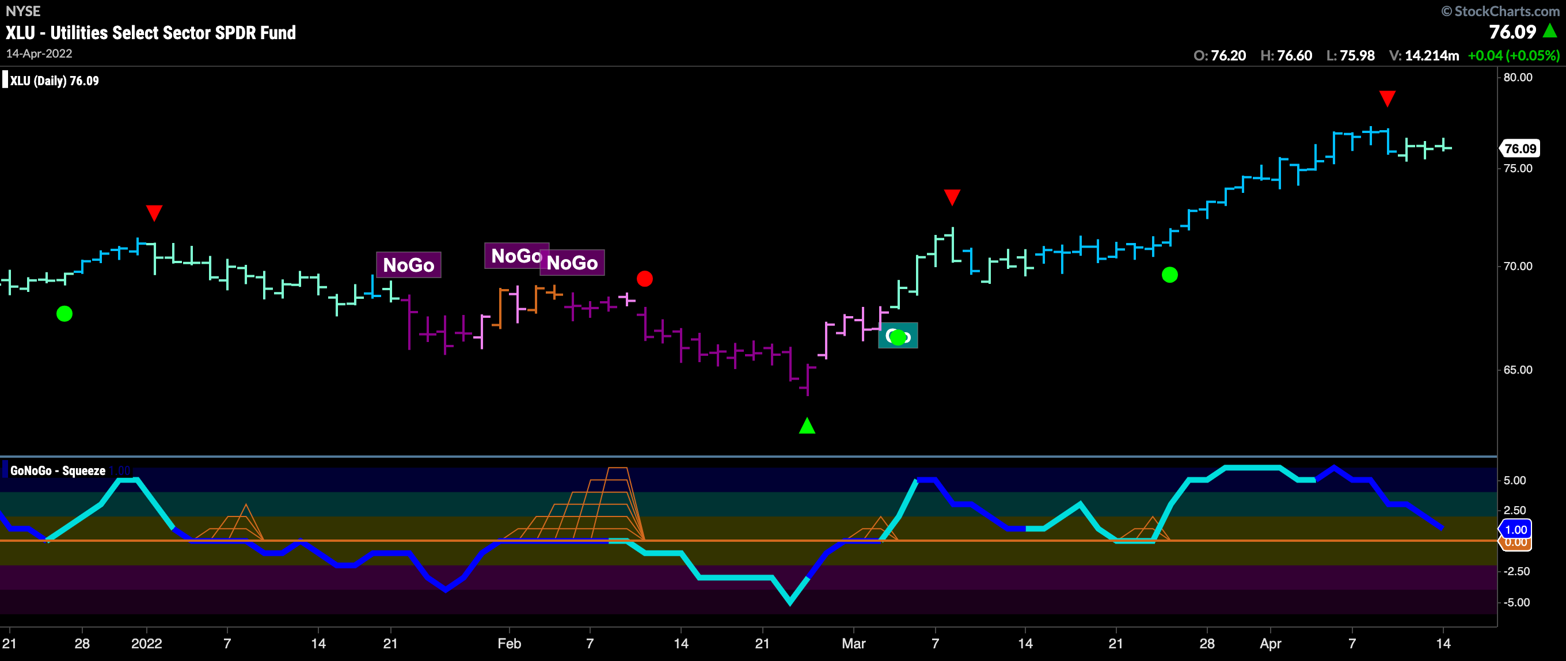Viewport: 1566px width, 661px height.
Task: Click the XLU (Daily) 76.09 legend label
Action: [x=54, y=81]
